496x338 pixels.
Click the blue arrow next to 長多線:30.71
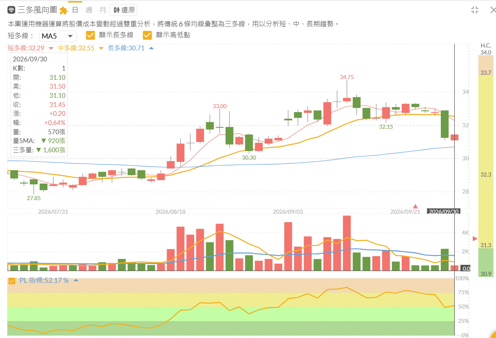tap(151, 48)
